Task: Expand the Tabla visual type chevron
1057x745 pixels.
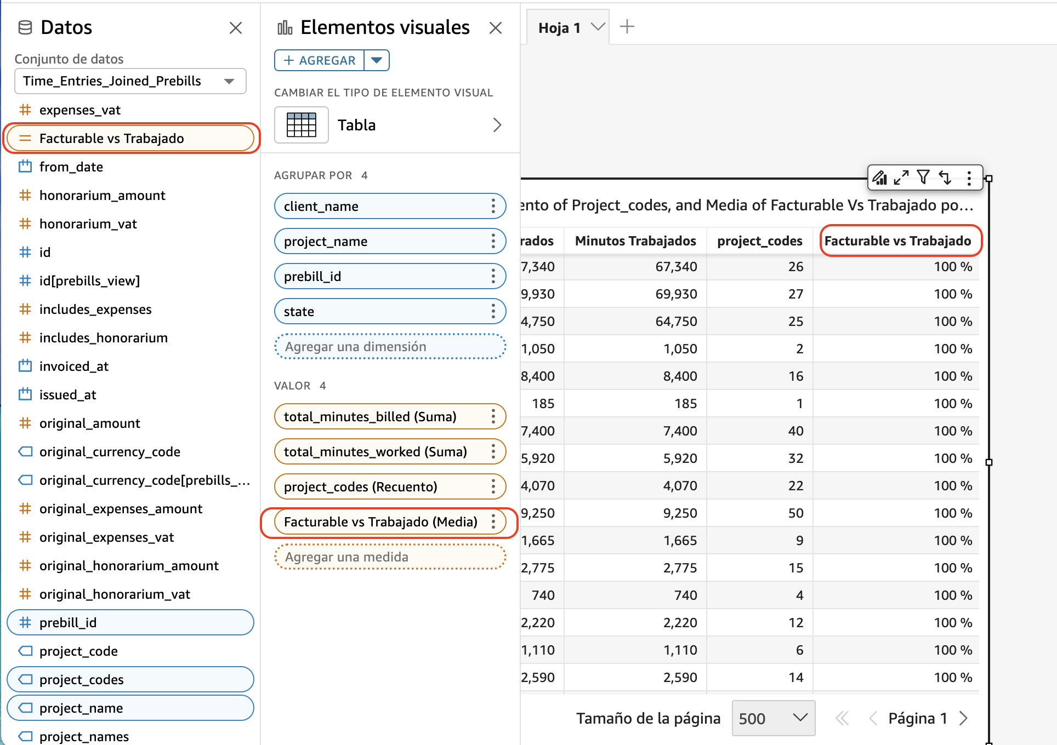Action: click(497, 125)
